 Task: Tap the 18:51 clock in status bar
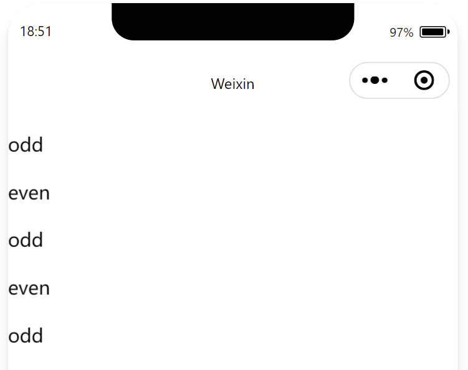coord(36,32)
